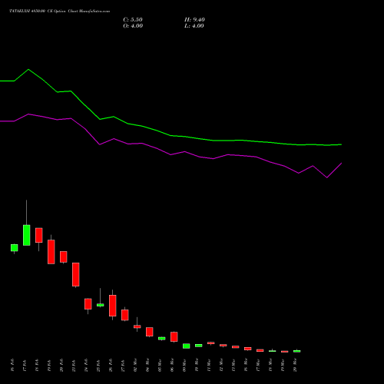Viewport: 384px width, 384px height.
Task: Select the 18 Mar date label
Action: point(270,365)
